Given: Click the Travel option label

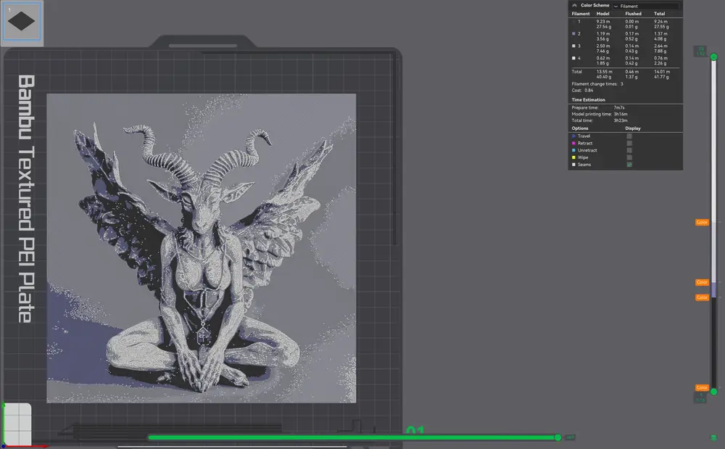Looking at the screenshot, I should point(584,136).
